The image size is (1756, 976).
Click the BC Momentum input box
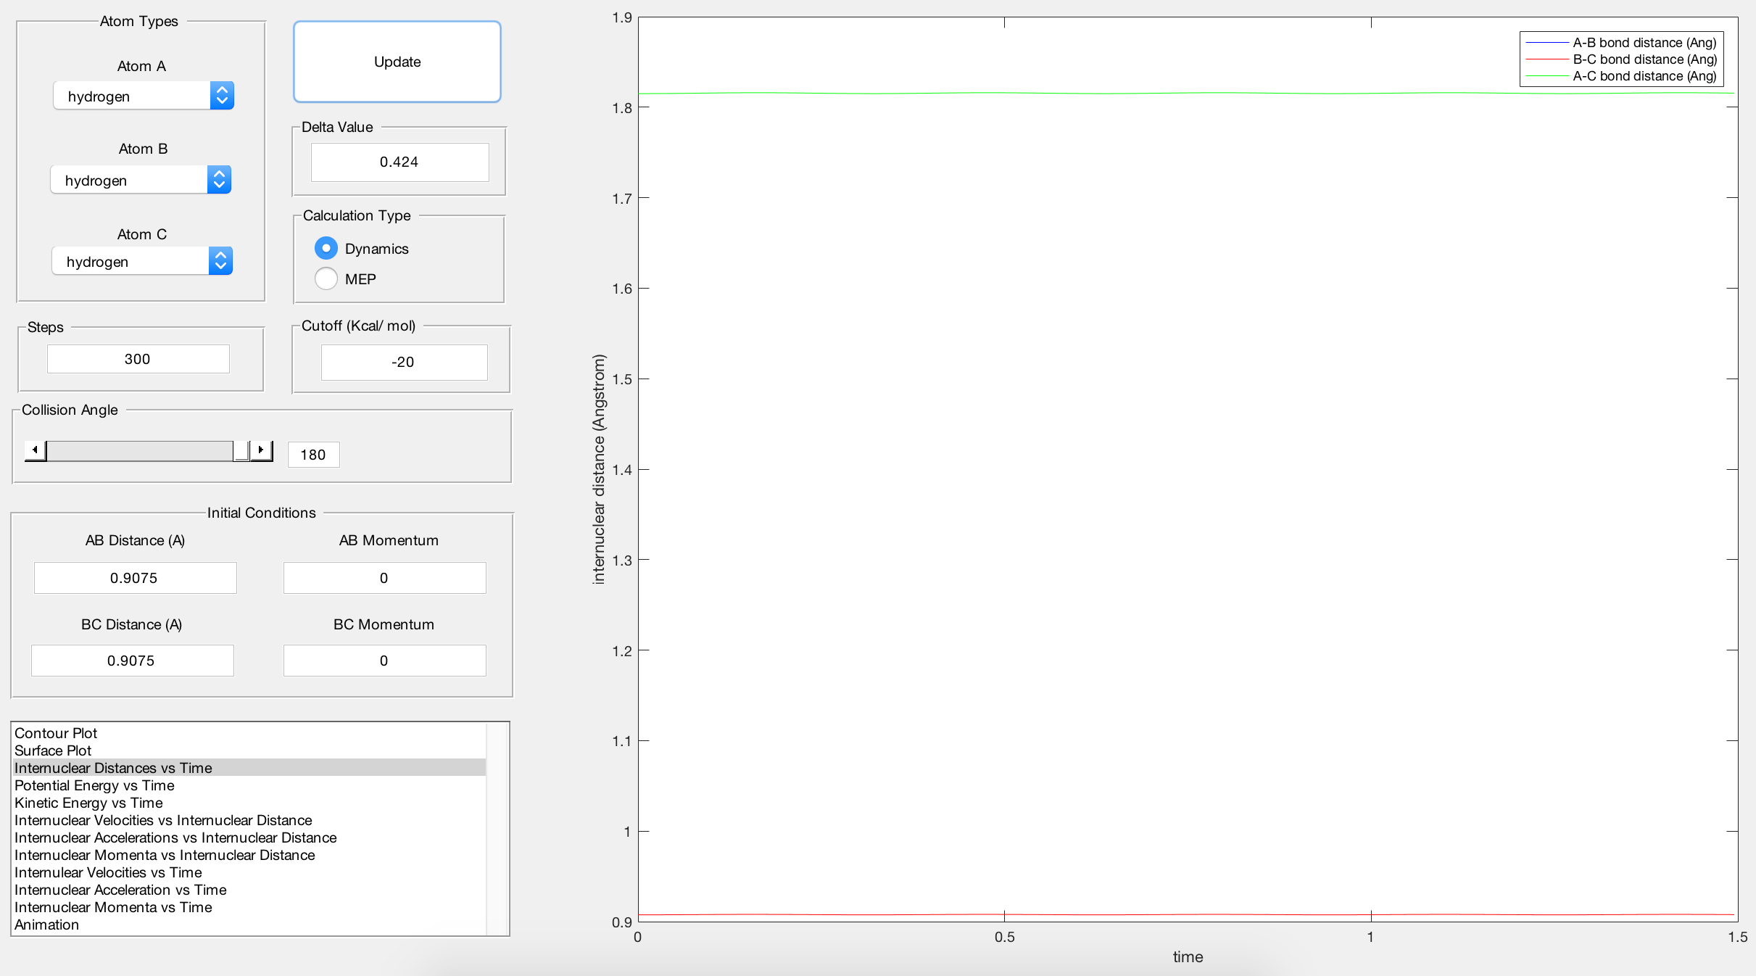[x=384, y=661]
